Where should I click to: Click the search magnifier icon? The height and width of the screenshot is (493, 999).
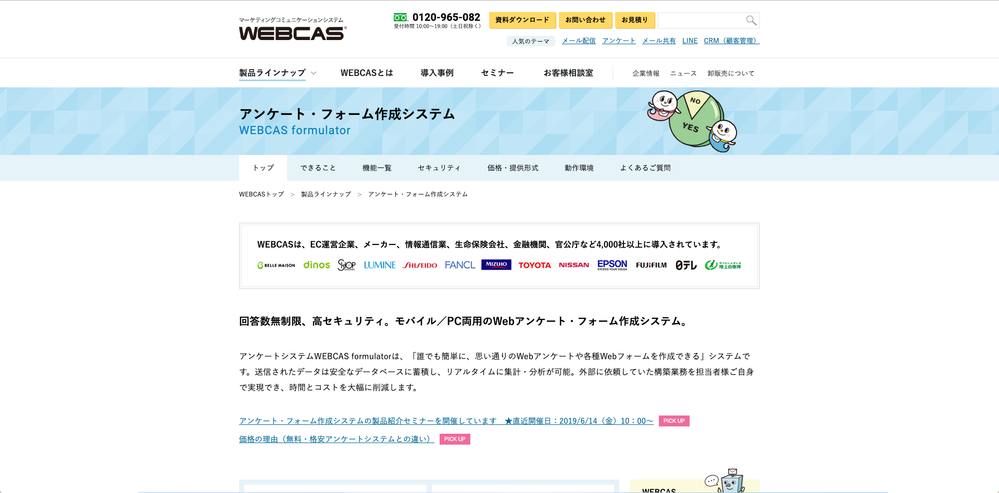[x=751, y=20]
